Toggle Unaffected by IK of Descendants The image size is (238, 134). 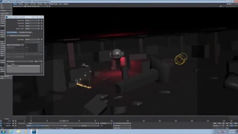click(x=19, y=36)
